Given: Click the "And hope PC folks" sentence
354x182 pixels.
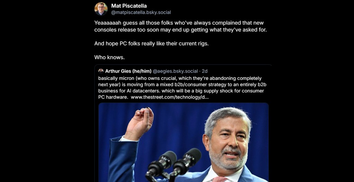Looking at the screenshot, I should coord(151,44).
